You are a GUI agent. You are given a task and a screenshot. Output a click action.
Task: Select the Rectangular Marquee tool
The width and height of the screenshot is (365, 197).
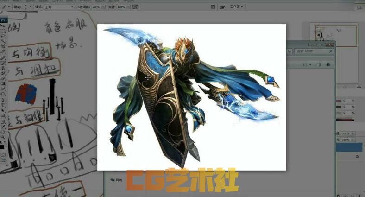click(x=3, y=31)
